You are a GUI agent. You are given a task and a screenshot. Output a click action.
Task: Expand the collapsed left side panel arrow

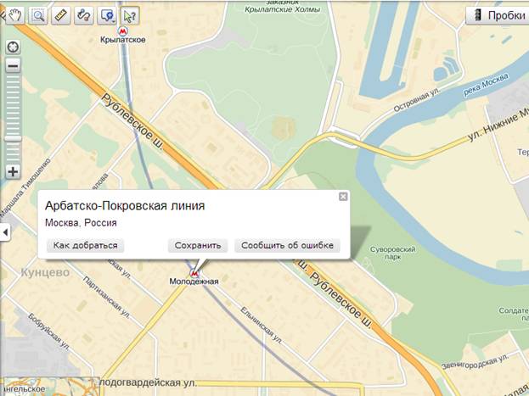click(5, 232)
